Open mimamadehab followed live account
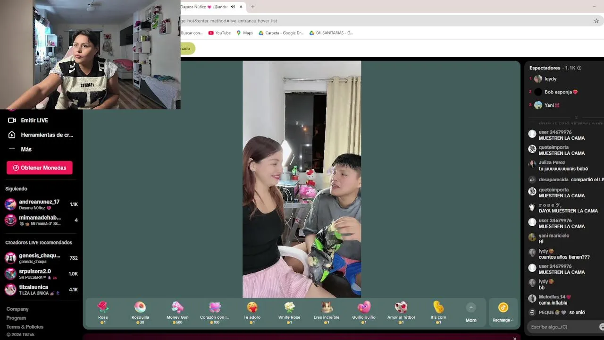This screenshot has width=604, height=340. (x=41, y=220)
